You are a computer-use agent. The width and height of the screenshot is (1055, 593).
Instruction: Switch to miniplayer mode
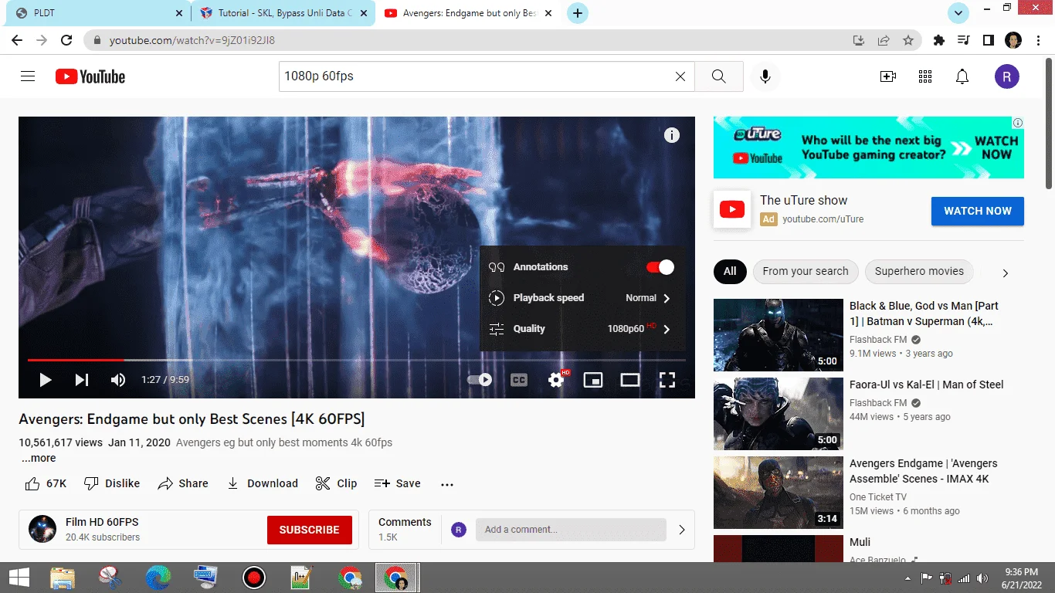coord(593,380)
